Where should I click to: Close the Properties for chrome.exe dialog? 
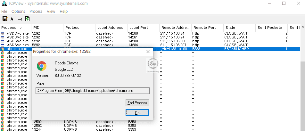point(148,52)
